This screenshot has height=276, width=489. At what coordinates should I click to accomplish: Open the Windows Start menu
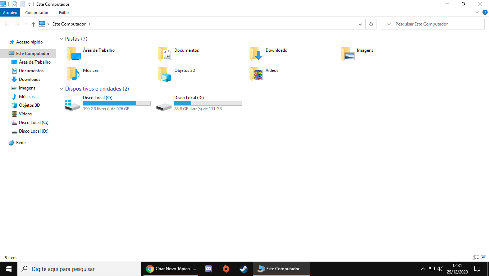pos(9,269)
